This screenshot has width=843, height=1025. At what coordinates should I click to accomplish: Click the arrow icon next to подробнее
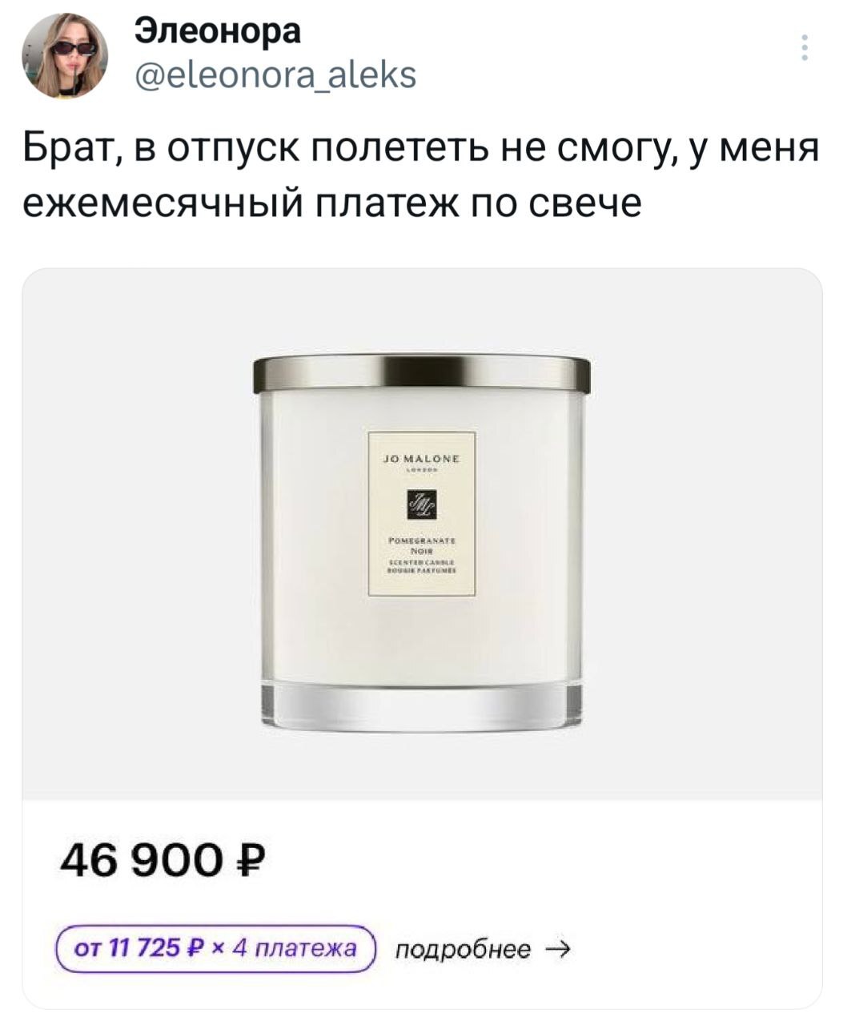558,950
